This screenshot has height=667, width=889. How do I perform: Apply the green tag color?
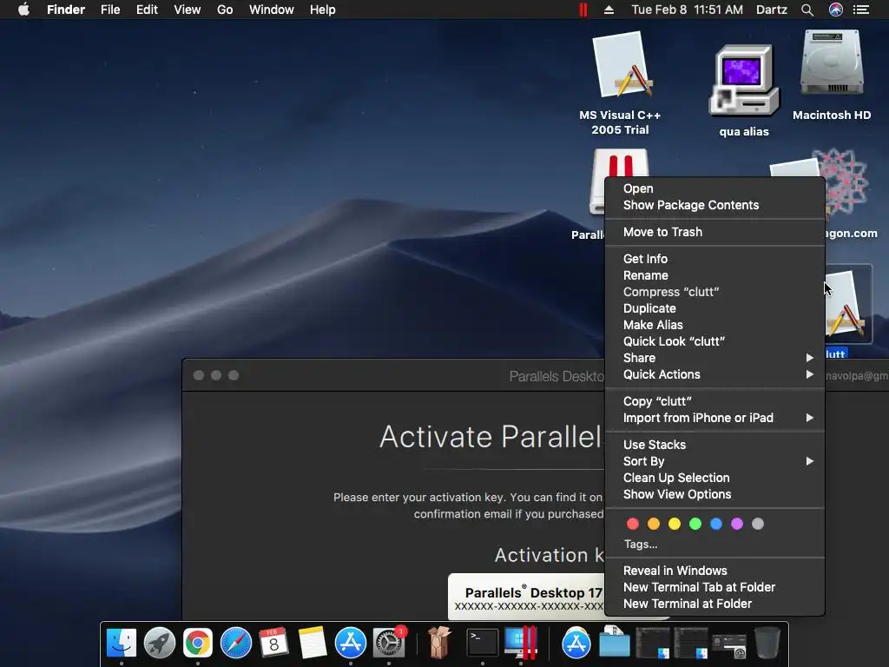[695, 524]
